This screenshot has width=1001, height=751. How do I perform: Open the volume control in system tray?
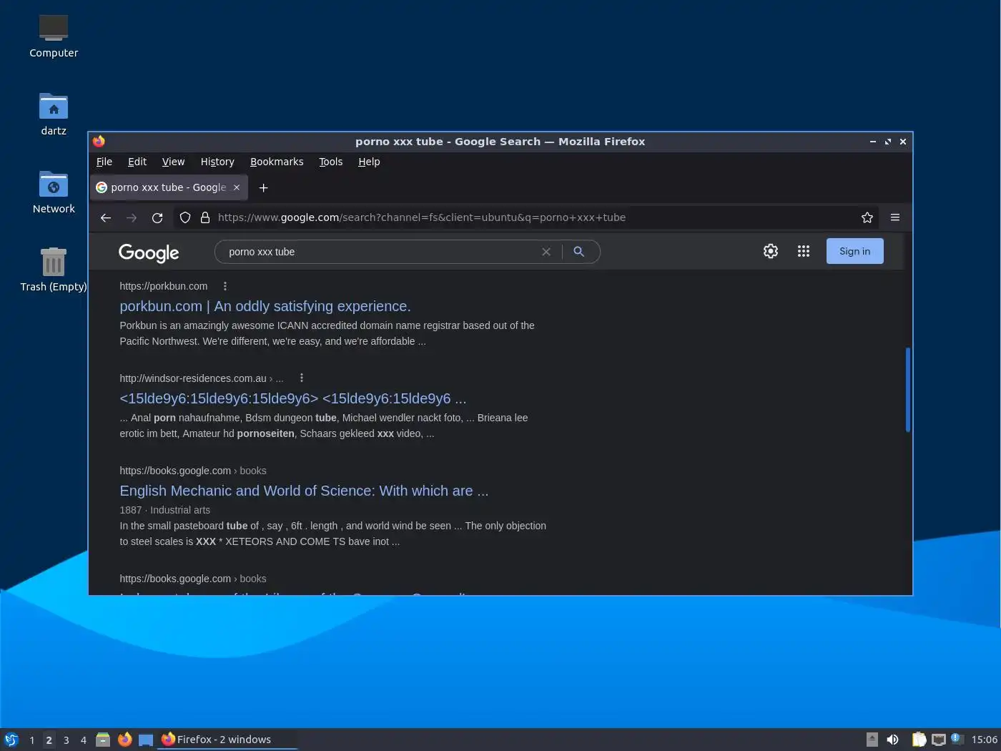click(892, 740)
